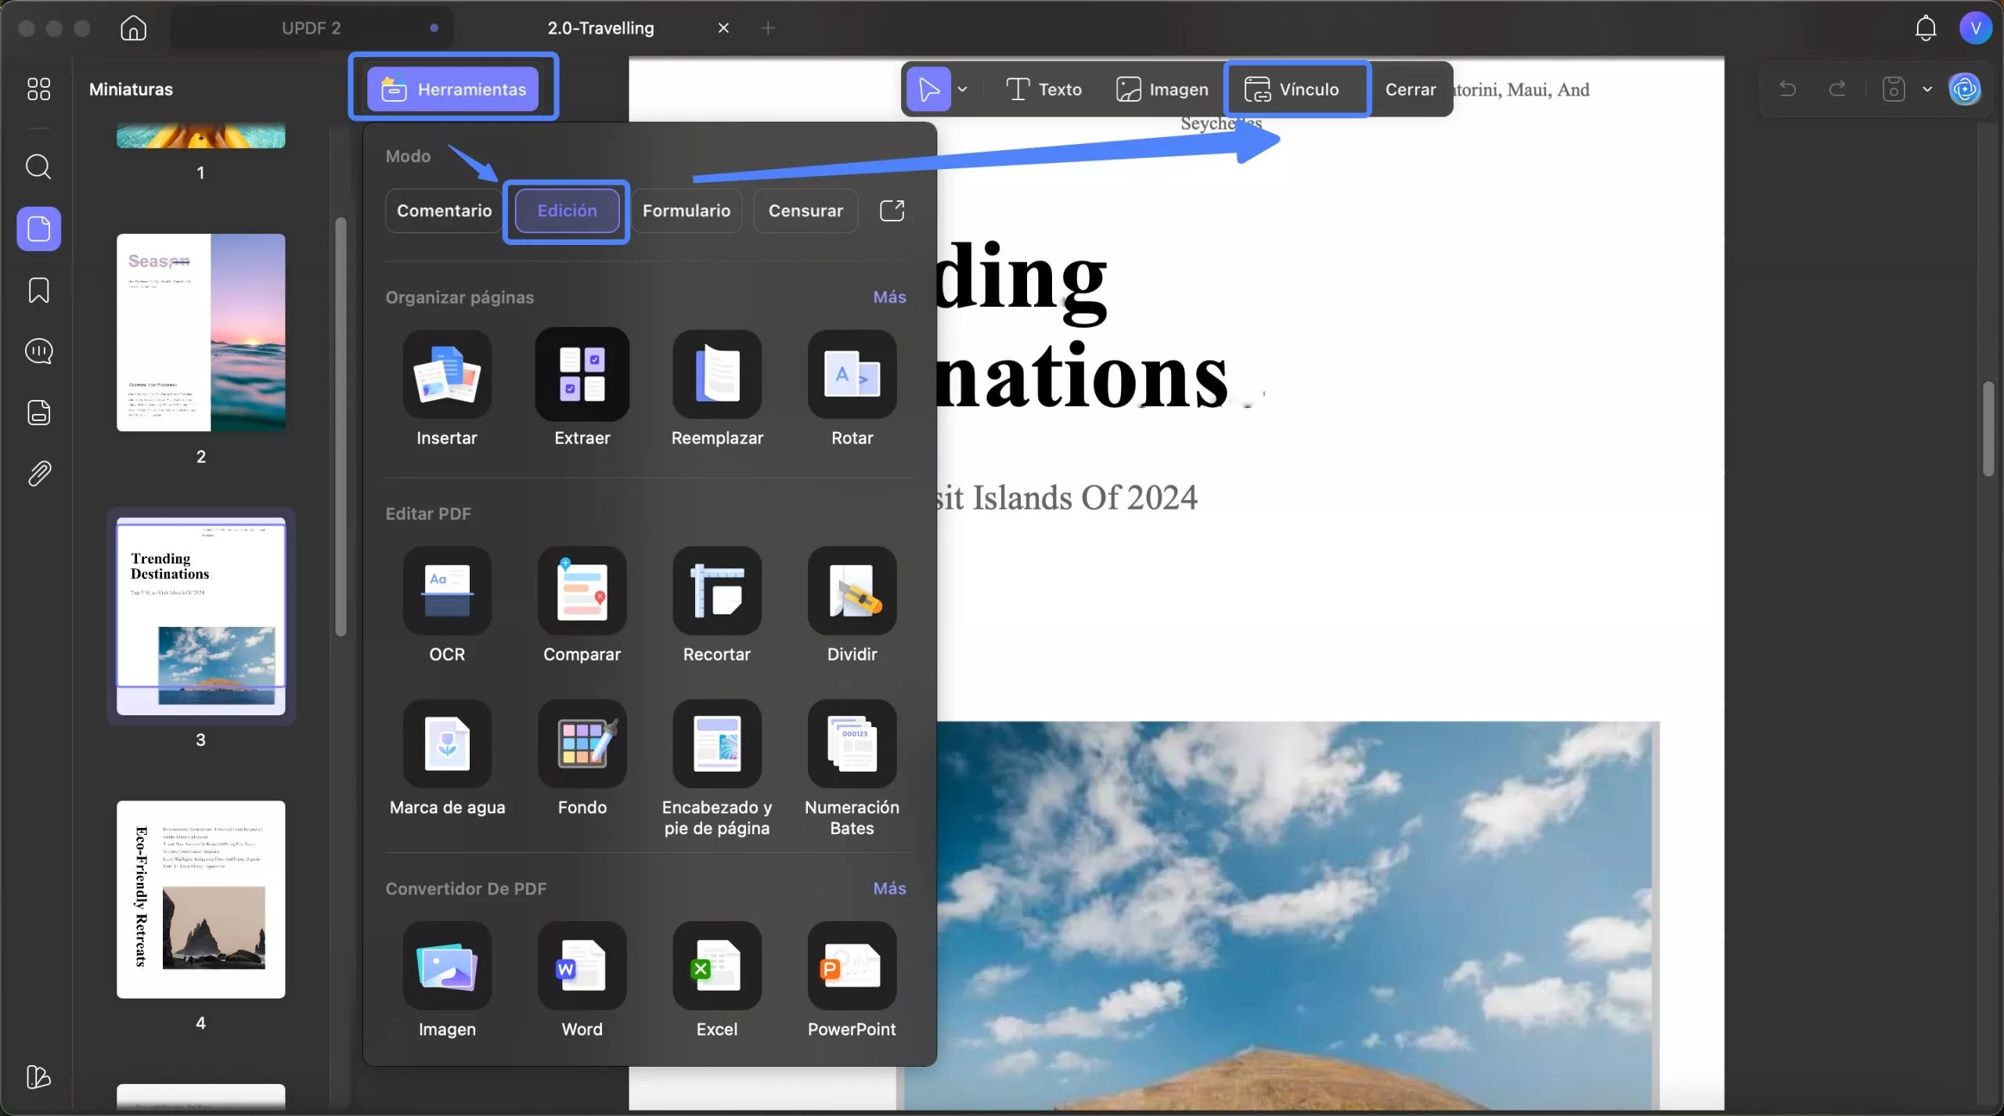Convert PDF to PowerPoint

852,980
